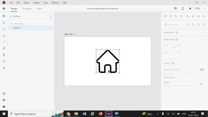The width and height of the screenshot is (208, 117).
Task: Select the Pen tool
Action: [4, 48]
